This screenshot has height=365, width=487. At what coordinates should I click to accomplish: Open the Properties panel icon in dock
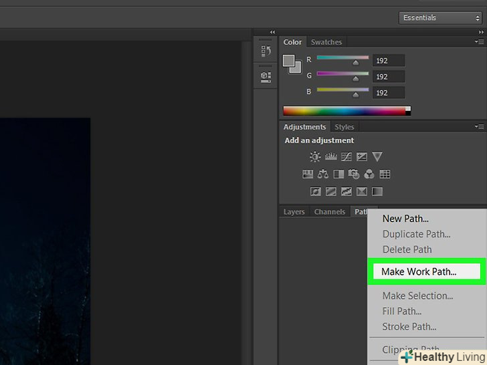[266, 77]
